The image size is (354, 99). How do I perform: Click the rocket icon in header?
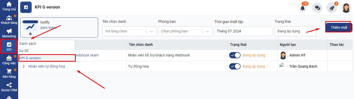tap(332, 8)
